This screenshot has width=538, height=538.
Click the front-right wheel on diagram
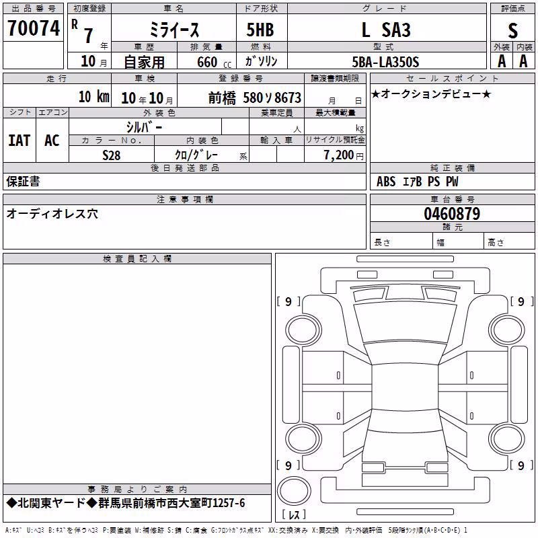(x=507, y=330)
